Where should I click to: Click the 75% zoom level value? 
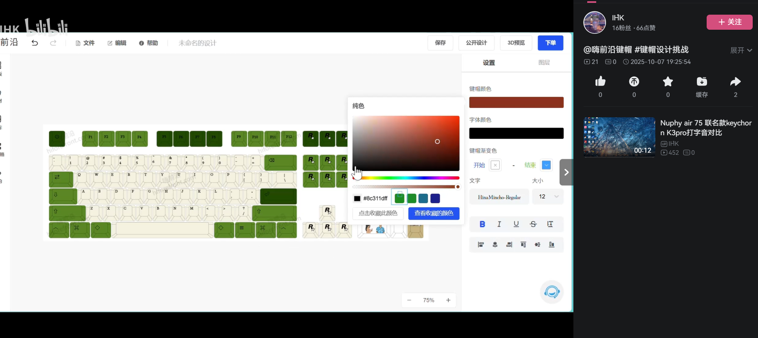(429, 300)
